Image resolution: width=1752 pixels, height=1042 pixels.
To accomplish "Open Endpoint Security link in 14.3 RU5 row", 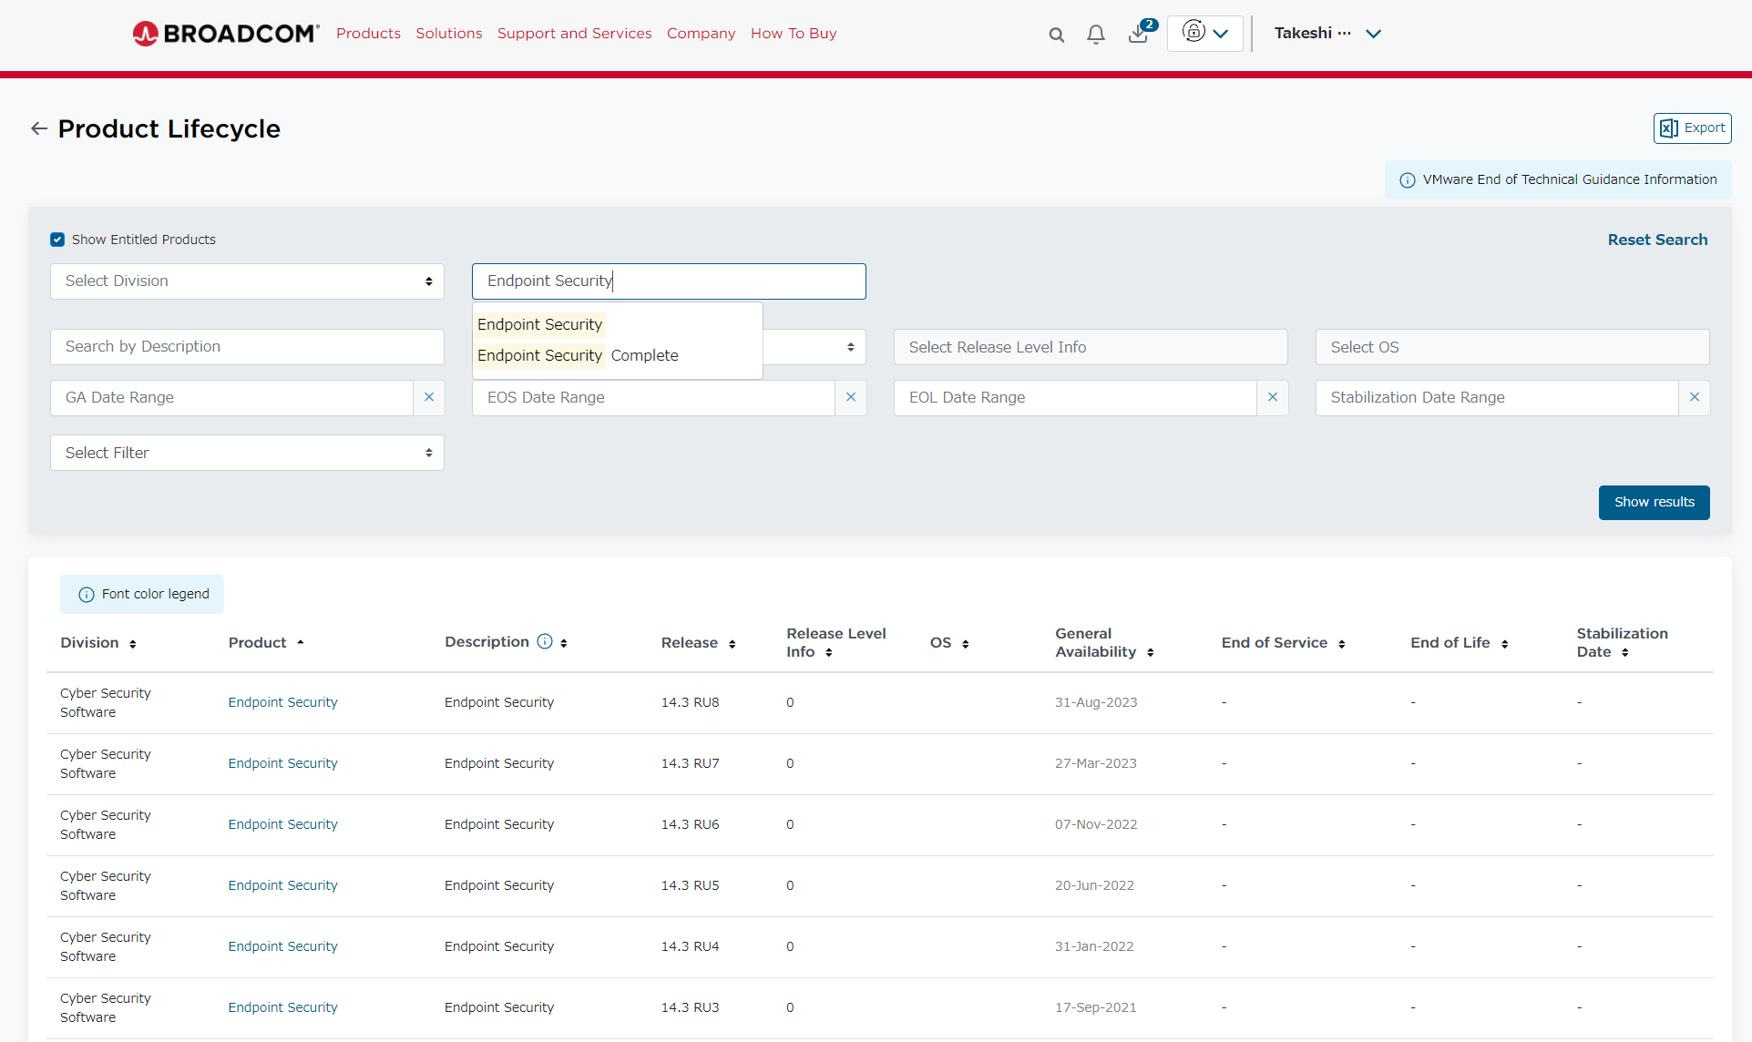I will [282, 886].
